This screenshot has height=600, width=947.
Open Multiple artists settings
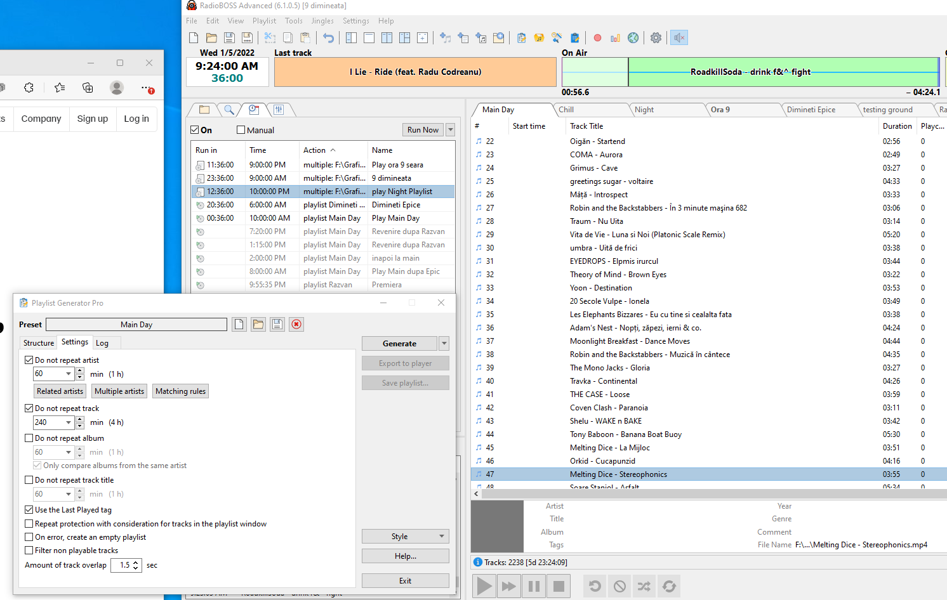point(119,391)
